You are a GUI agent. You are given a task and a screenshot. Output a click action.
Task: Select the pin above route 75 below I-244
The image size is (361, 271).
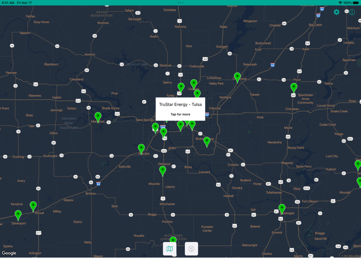[163, 133]
